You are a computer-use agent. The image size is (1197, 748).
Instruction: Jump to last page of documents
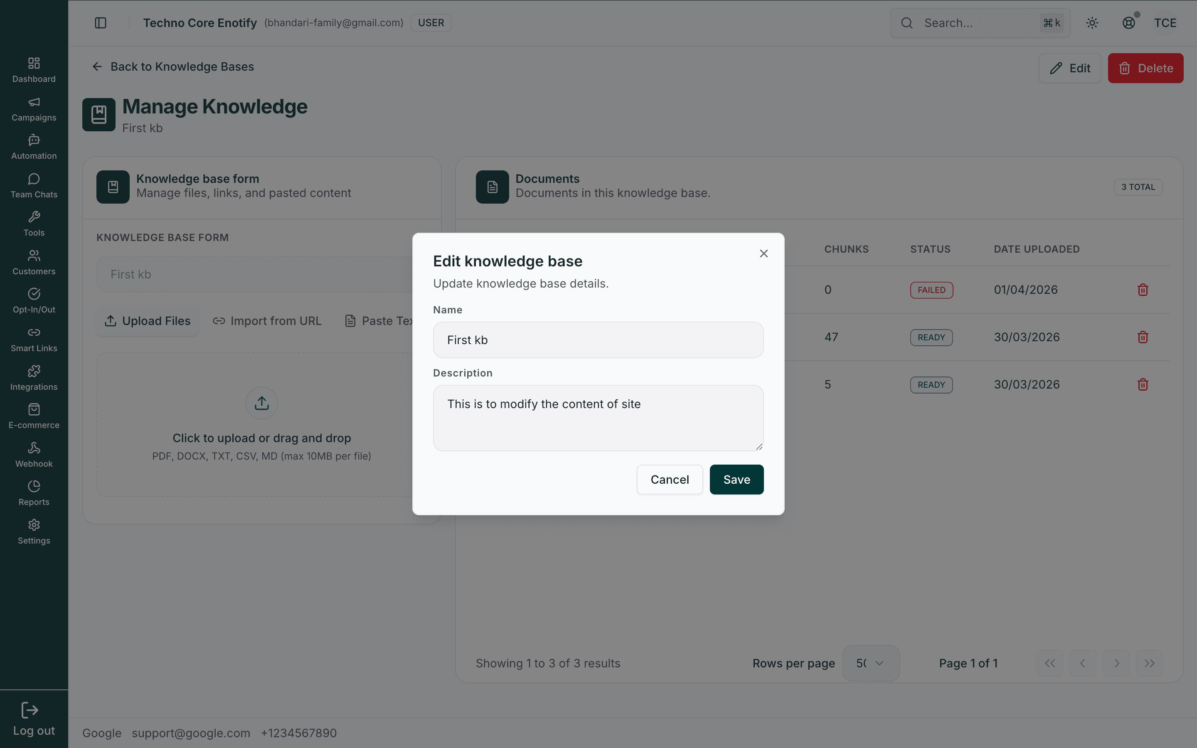click(x=1150, y=663)
